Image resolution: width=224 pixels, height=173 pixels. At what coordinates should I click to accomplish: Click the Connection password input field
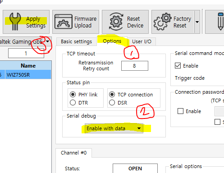219,111
